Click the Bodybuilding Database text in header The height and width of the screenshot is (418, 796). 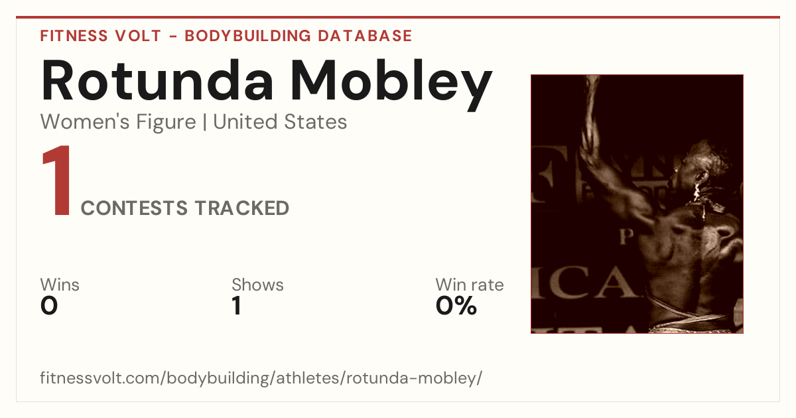[x=298, y=36]
